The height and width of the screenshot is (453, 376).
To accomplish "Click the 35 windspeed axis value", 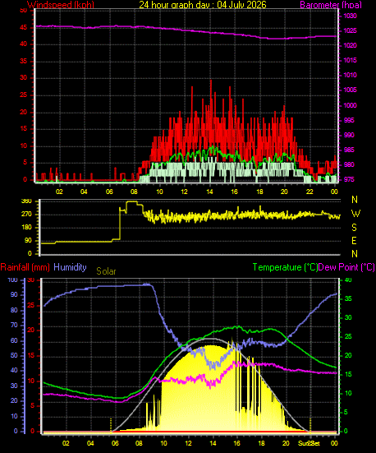I will tap(23, 61).
